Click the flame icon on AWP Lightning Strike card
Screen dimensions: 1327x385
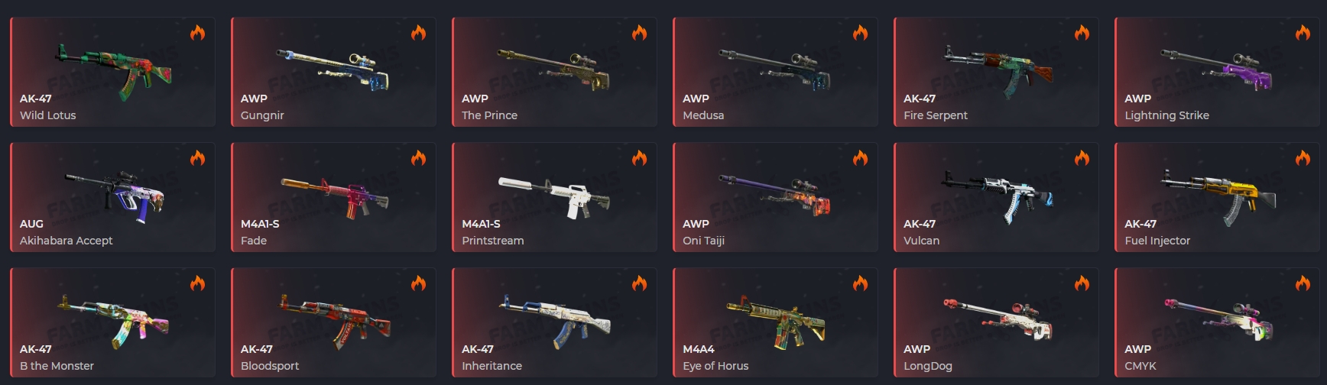tap(1303, 33)
